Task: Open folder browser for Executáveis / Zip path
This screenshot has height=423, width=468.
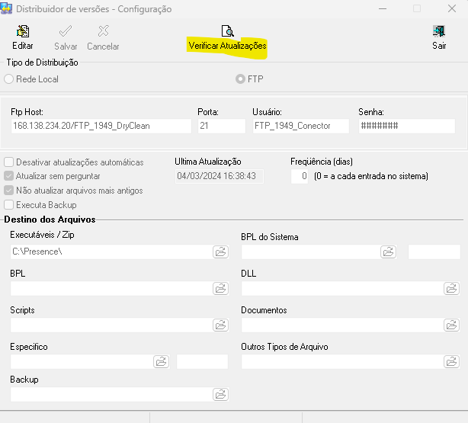Action: click(220, 252)
